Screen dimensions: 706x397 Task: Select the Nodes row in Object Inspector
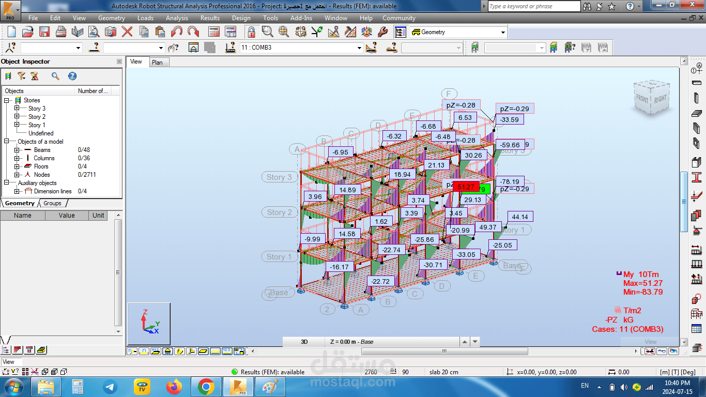pyautogui.click(x=41, y=175)
